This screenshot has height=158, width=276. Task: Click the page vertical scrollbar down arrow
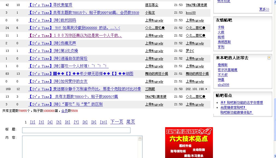(275, 156)
